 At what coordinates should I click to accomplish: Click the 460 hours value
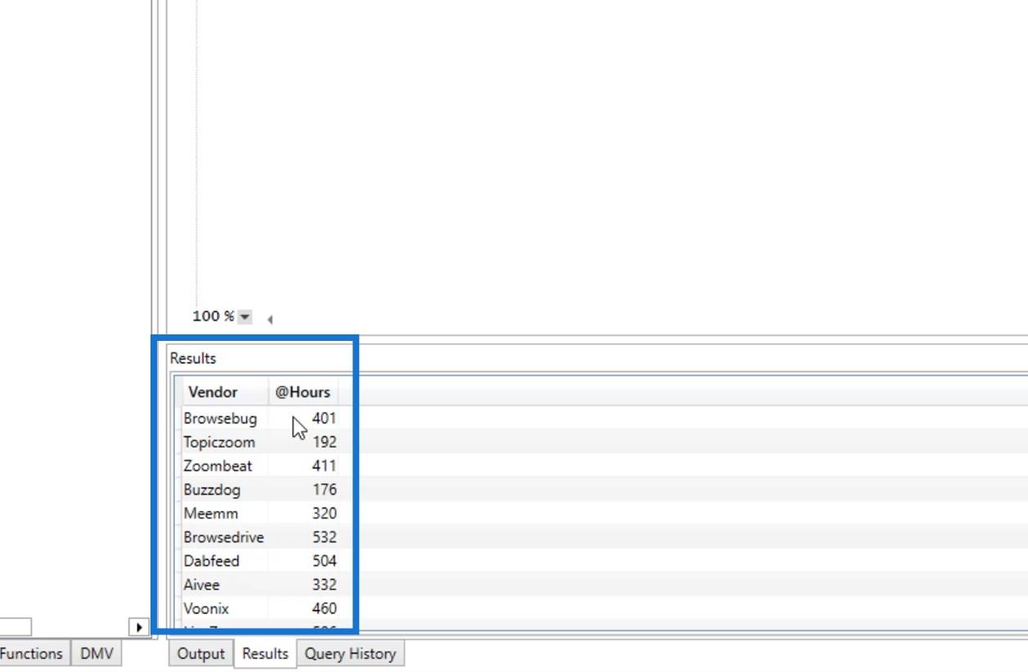(x=324, y=608)
